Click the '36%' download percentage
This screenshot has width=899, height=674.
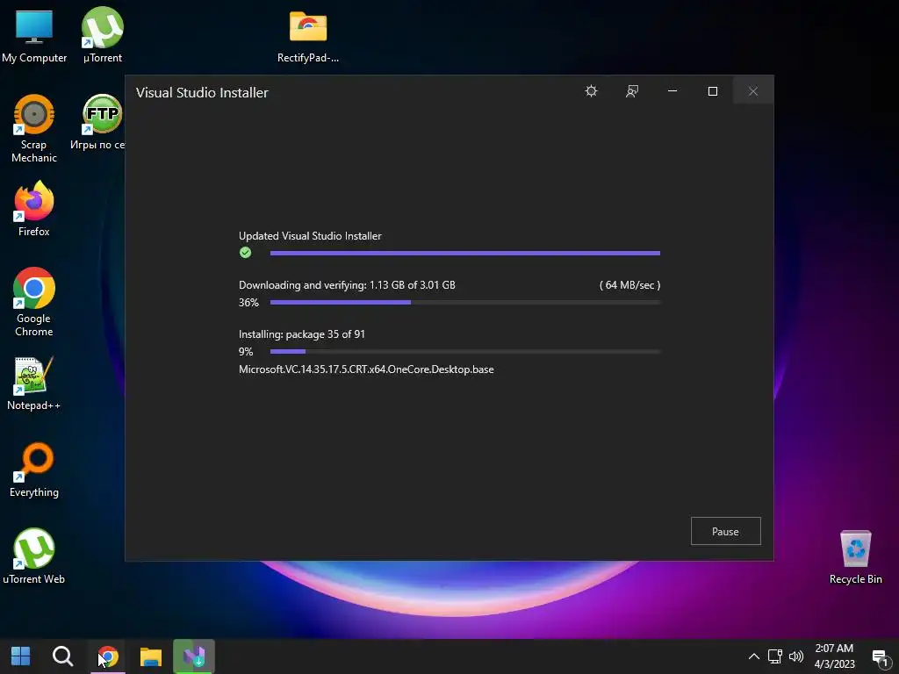(248, 302)
